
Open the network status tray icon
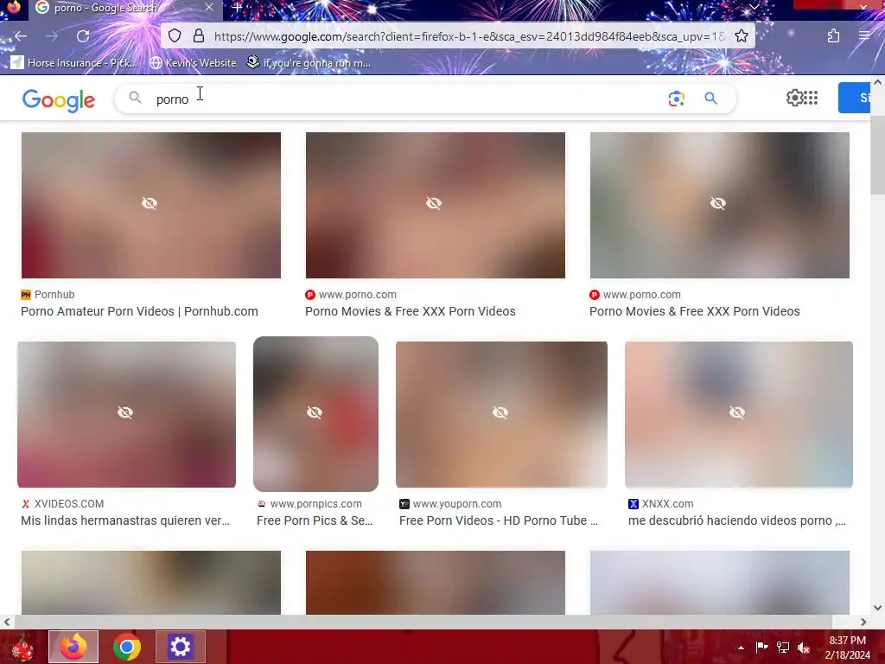tap(783, 648)
